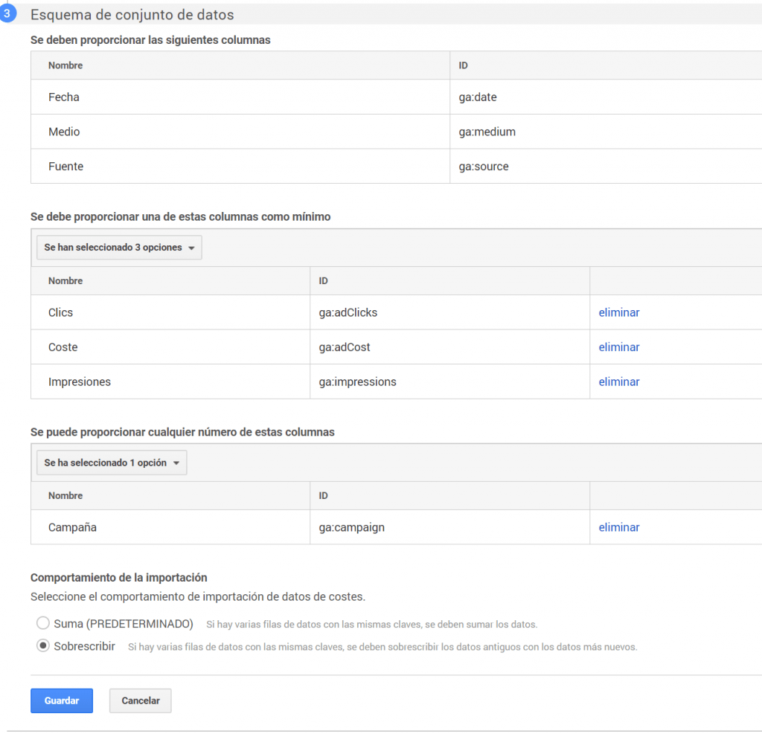Viewport: 762px width, 734px height.
Task: Click 'Se puede proporcionar cualquier número' heading
Action: [182, 432]
